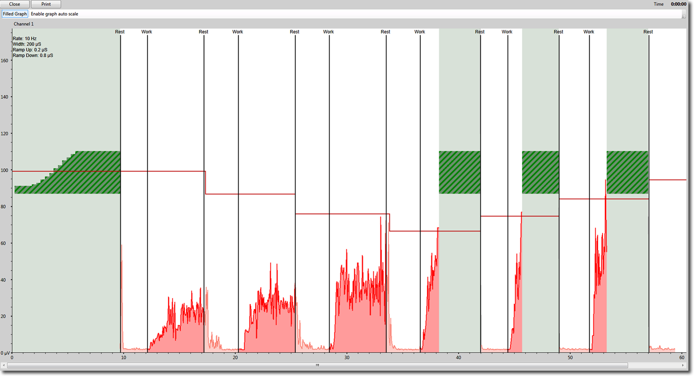Click the Time 0:00:00 readout
Viewport: 695px width, 378px height.
[678, 4]
